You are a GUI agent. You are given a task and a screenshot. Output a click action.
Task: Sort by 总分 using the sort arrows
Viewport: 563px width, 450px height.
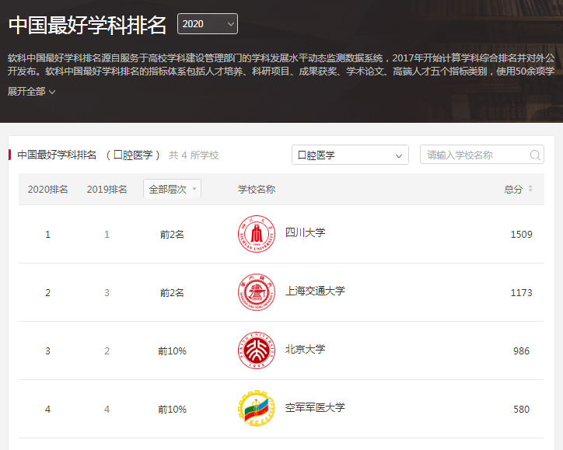[530, 189]
